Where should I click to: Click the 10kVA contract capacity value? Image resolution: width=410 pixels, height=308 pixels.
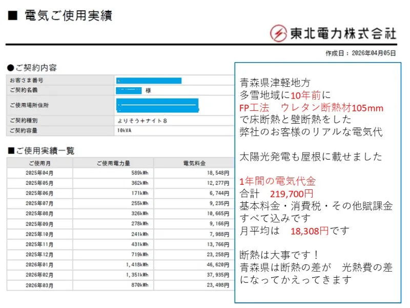click(x=125, y=130)
